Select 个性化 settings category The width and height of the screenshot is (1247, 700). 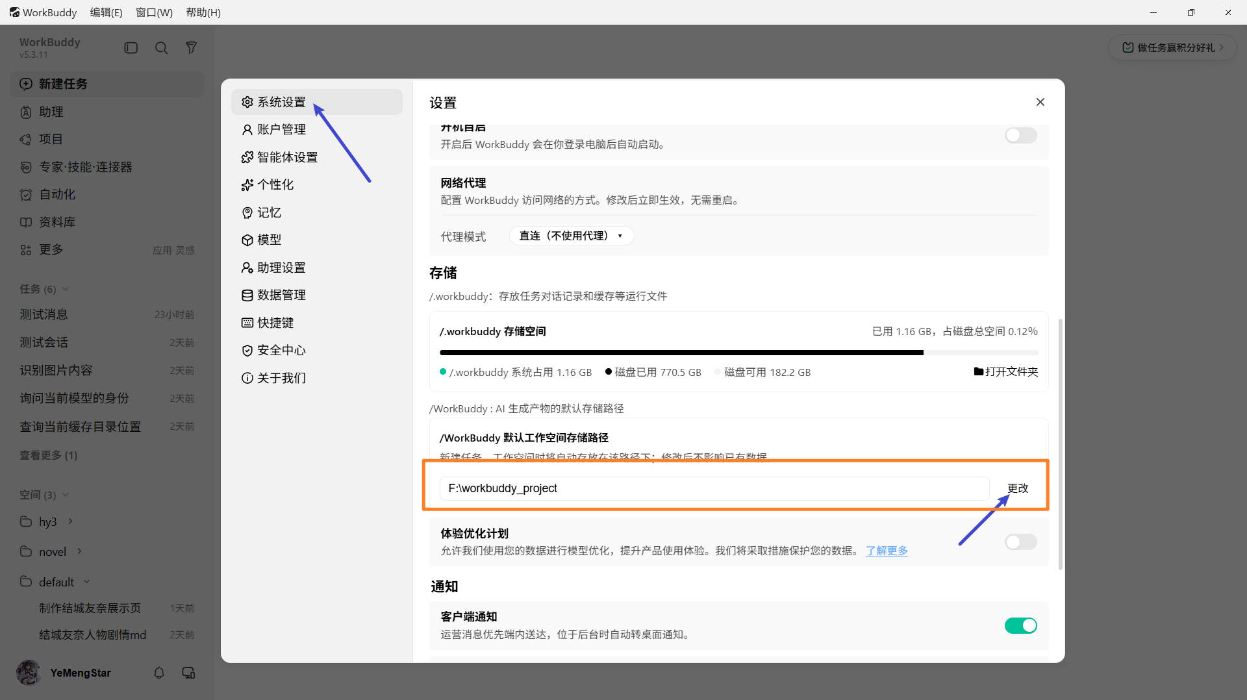click(317, 184)
